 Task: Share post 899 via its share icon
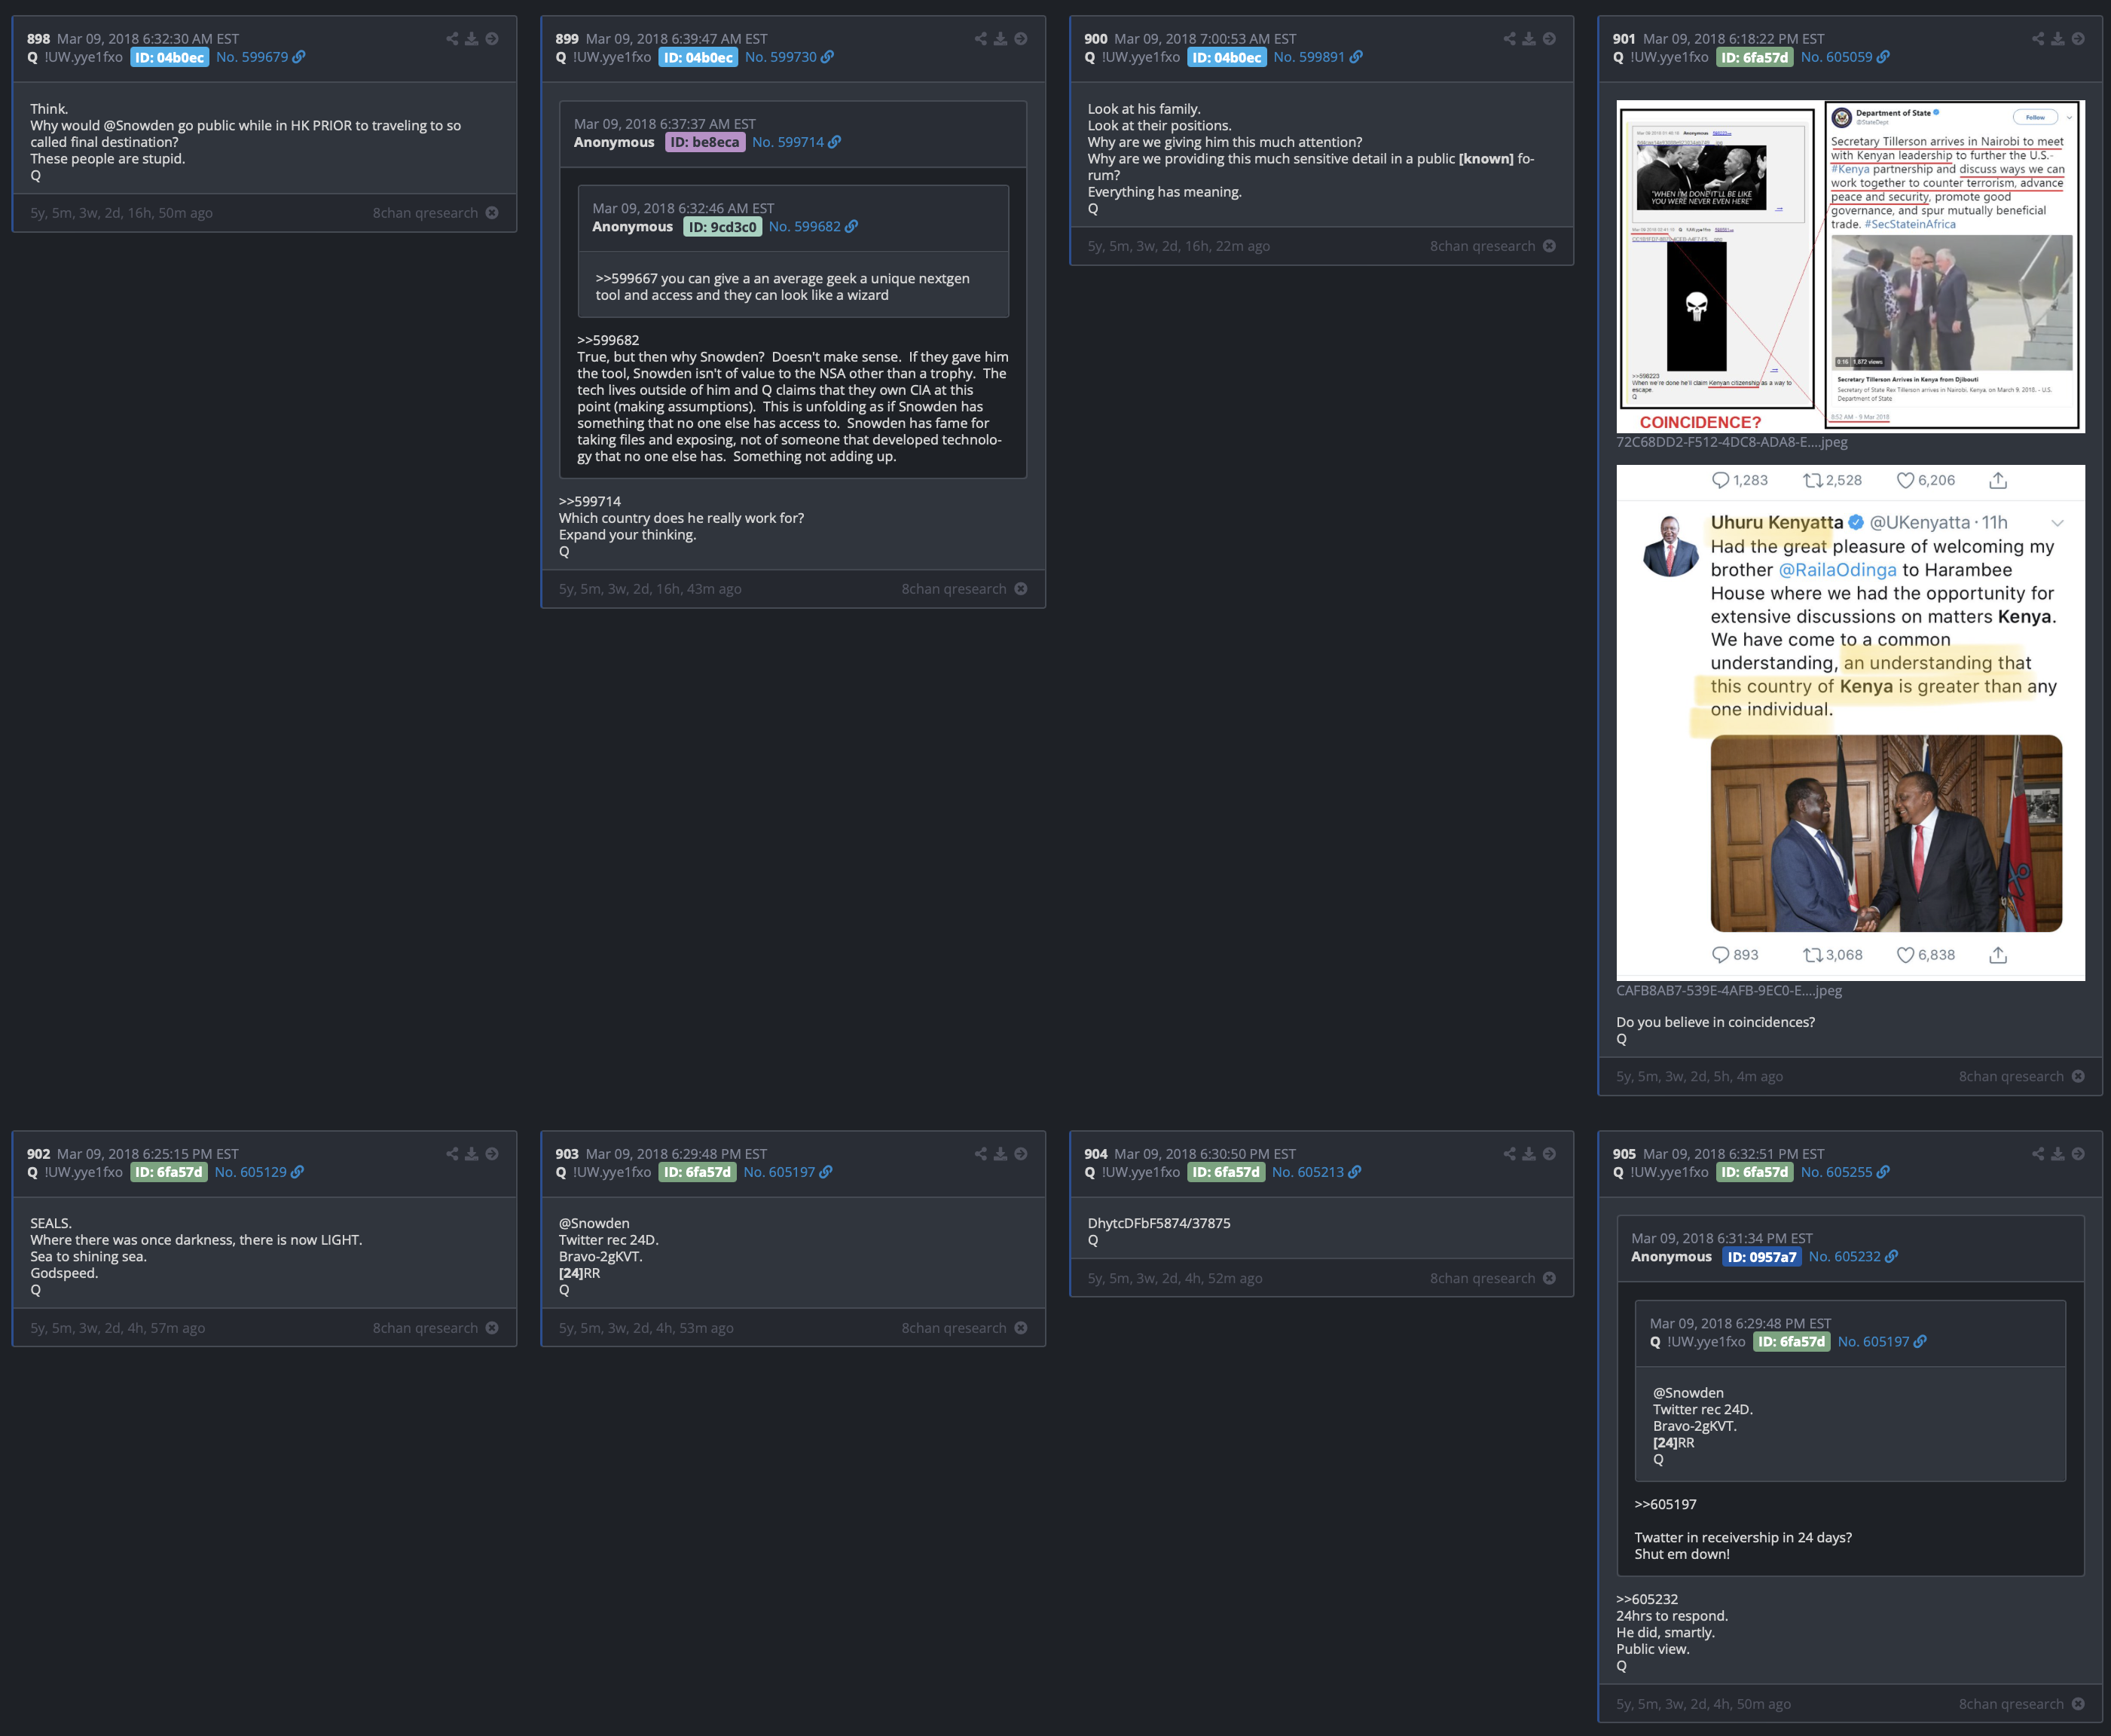coord(981,39)
